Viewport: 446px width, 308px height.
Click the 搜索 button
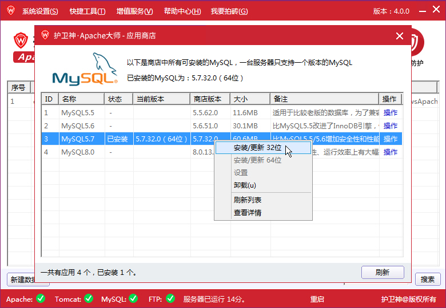pos(428,279)
